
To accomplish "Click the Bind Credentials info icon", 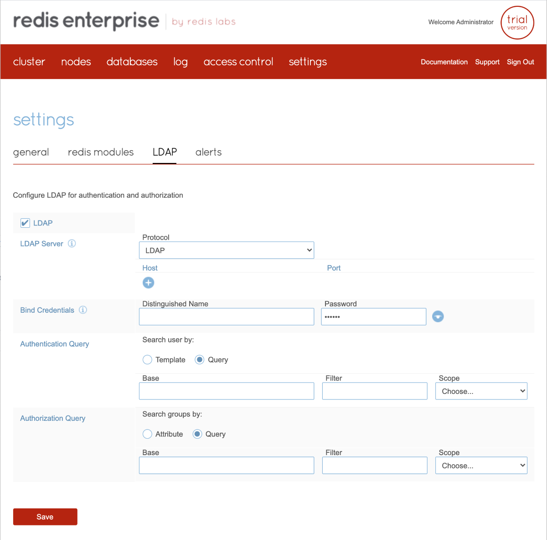I will coord(83,310).
